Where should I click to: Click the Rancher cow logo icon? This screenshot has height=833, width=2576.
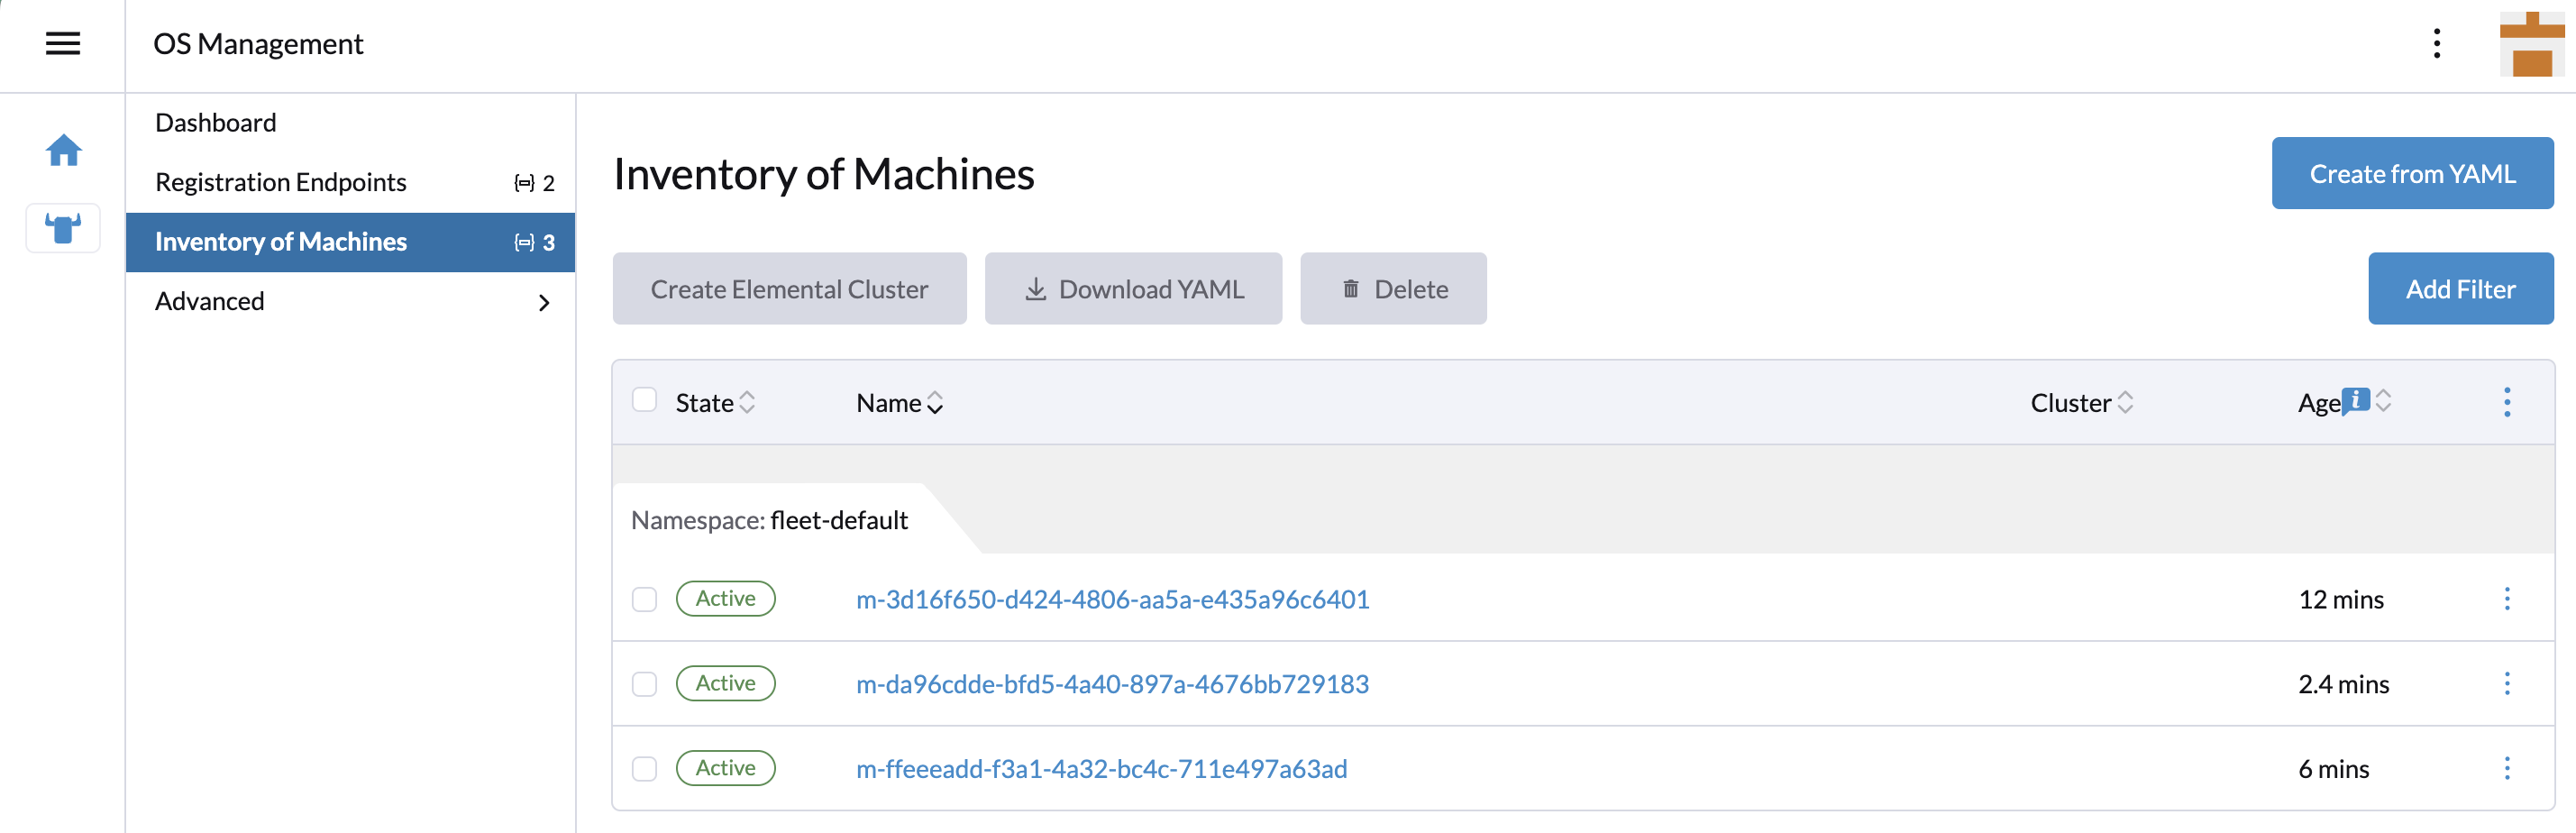(63, 229)
